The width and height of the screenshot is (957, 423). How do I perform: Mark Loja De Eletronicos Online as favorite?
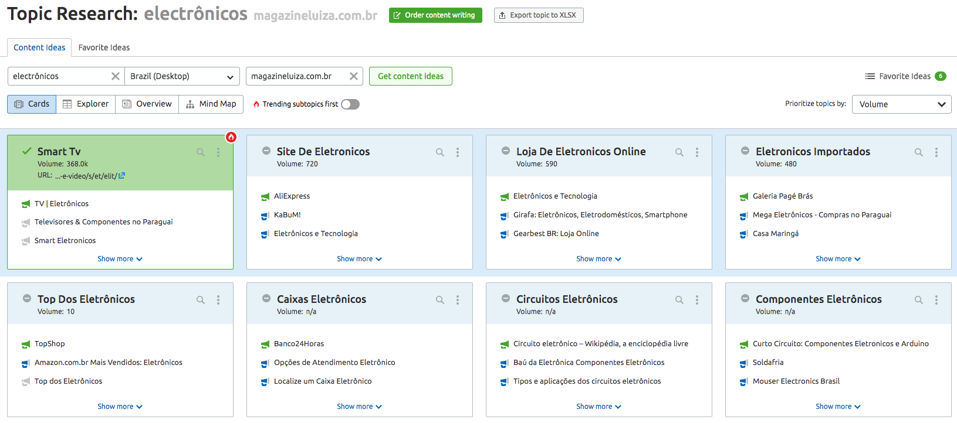click(x=506, y=151)
